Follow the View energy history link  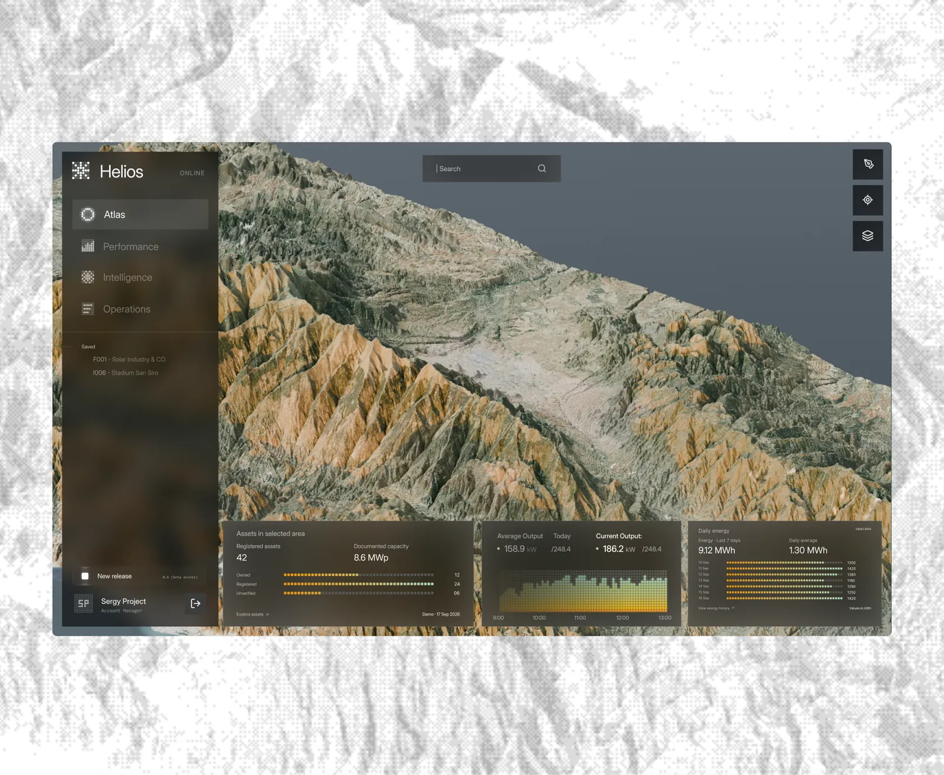tap(716, 608)
